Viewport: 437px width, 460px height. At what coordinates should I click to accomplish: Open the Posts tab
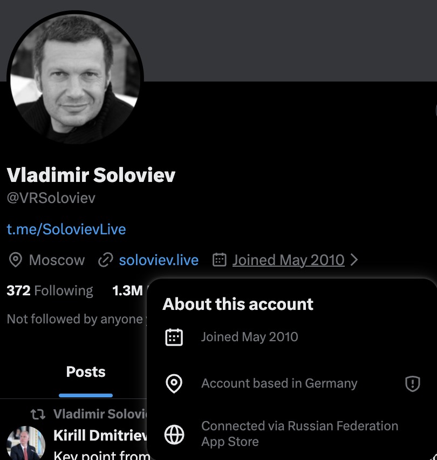[86, 372]
